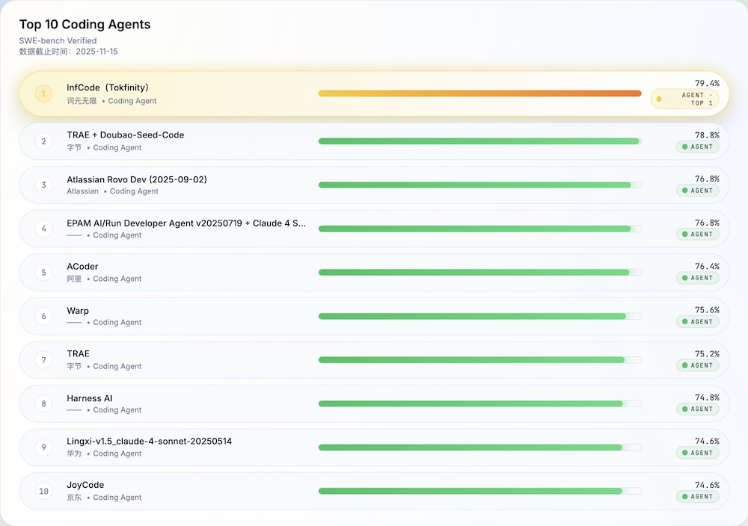748x526 pixels.
Task: Click 阿里 Coding Agent subtitle under ACoder
Action: pos(104,279)
